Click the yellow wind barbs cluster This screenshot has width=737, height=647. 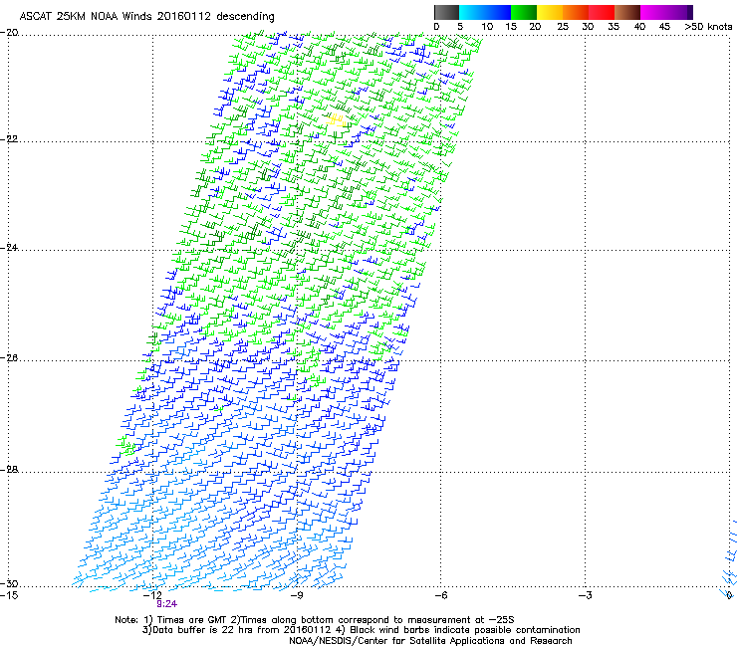[x=337, y=120]
